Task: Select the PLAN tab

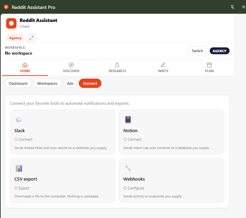Action: pos(209,68)
